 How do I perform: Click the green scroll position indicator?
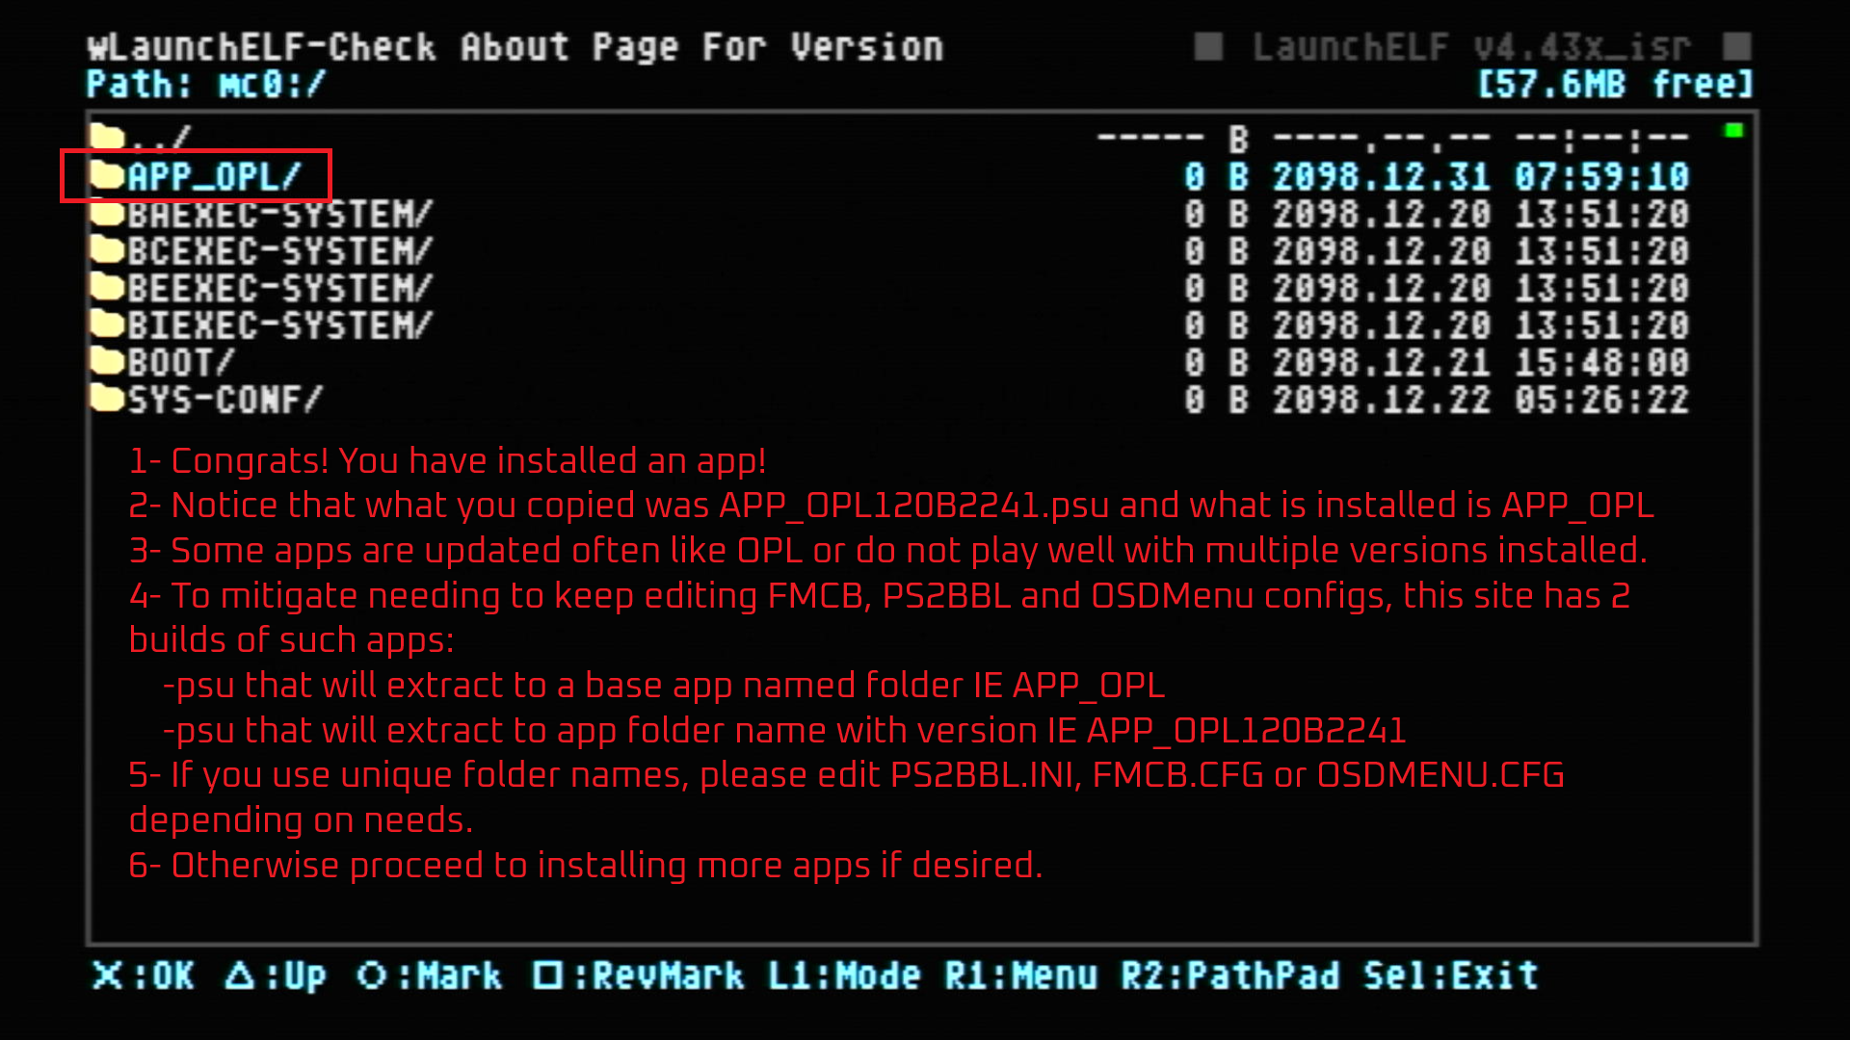tap(1733, 130)
